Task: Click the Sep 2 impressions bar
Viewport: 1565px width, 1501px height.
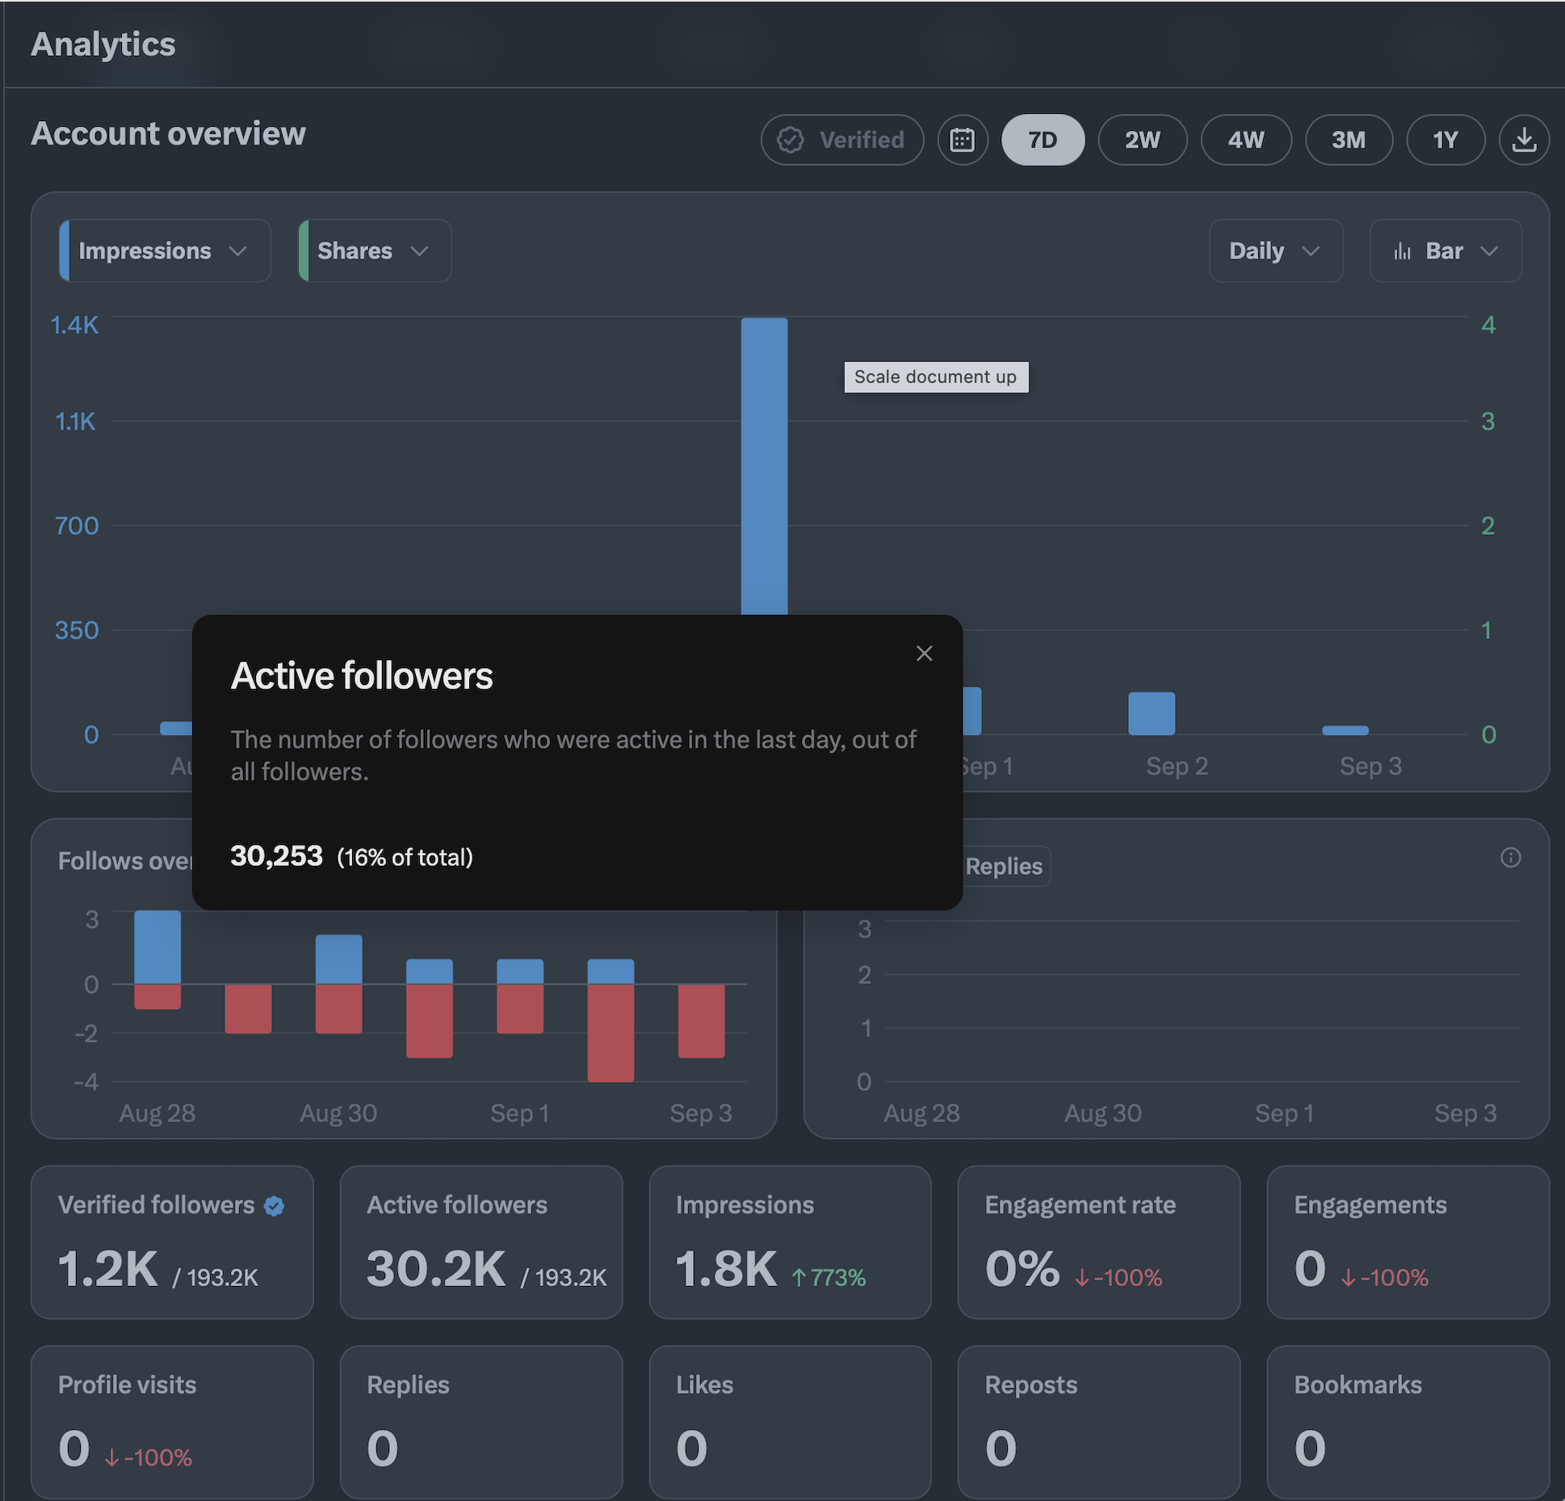Action: 1151,713
